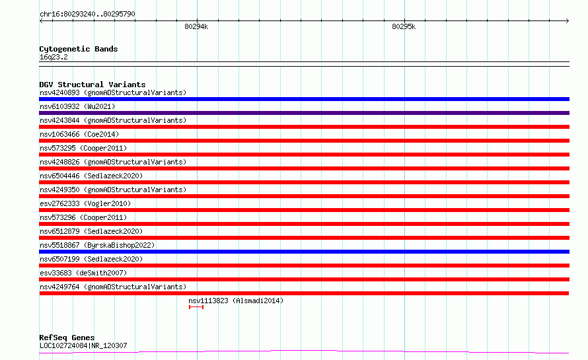Select the red bar under esv2762333
The height and width of the screenshot is (360, 588).
(x=304, y=210)
